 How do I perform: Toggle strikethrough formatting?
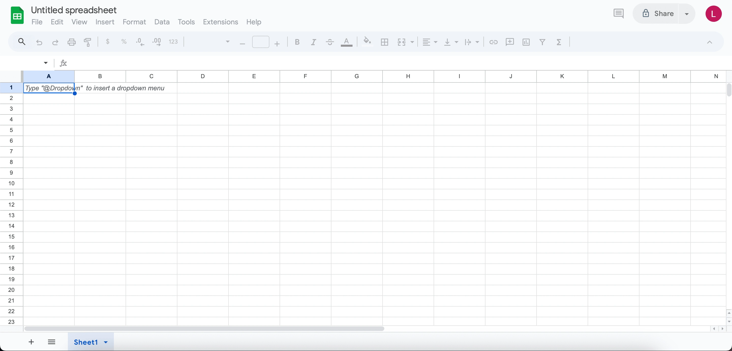point(330,42)
